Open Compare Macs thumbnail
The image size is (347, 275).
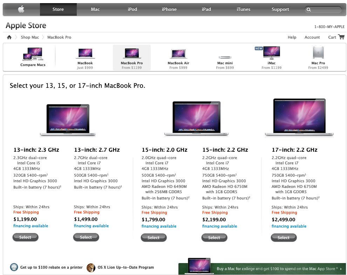point(33,54)
